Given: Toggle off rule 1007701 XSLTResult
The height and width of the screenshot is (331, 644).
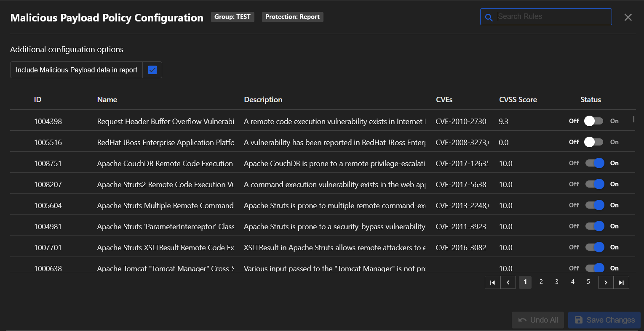Looking at the screenshot, I should (594, 247).
